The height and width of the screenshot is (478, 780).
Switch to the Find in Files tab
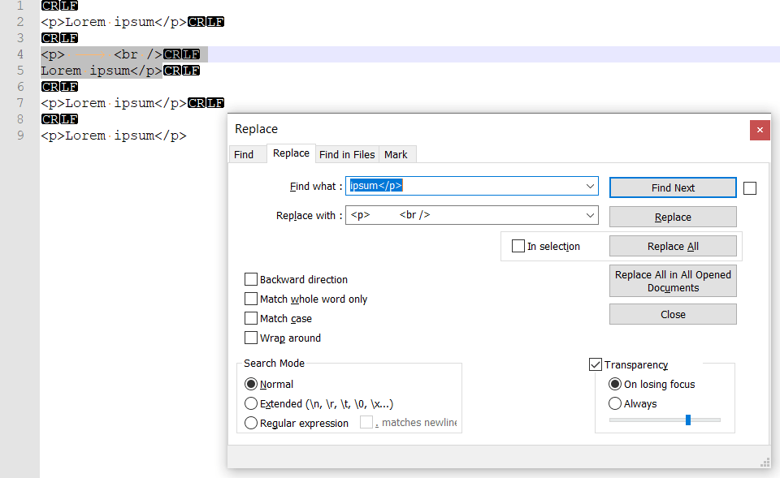coord(347,154)
